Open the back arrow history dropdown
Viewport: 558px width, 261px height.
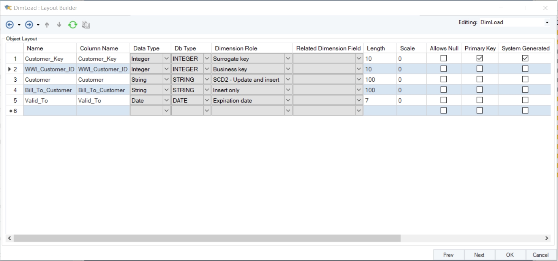tap(19, 25)
